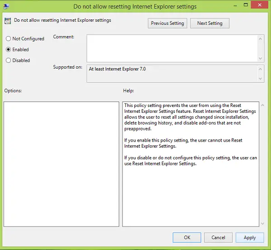The height and width of the screenshot is (250, 271).
Task: Maximize the policy setting window
Action: (x=246, y=5)
